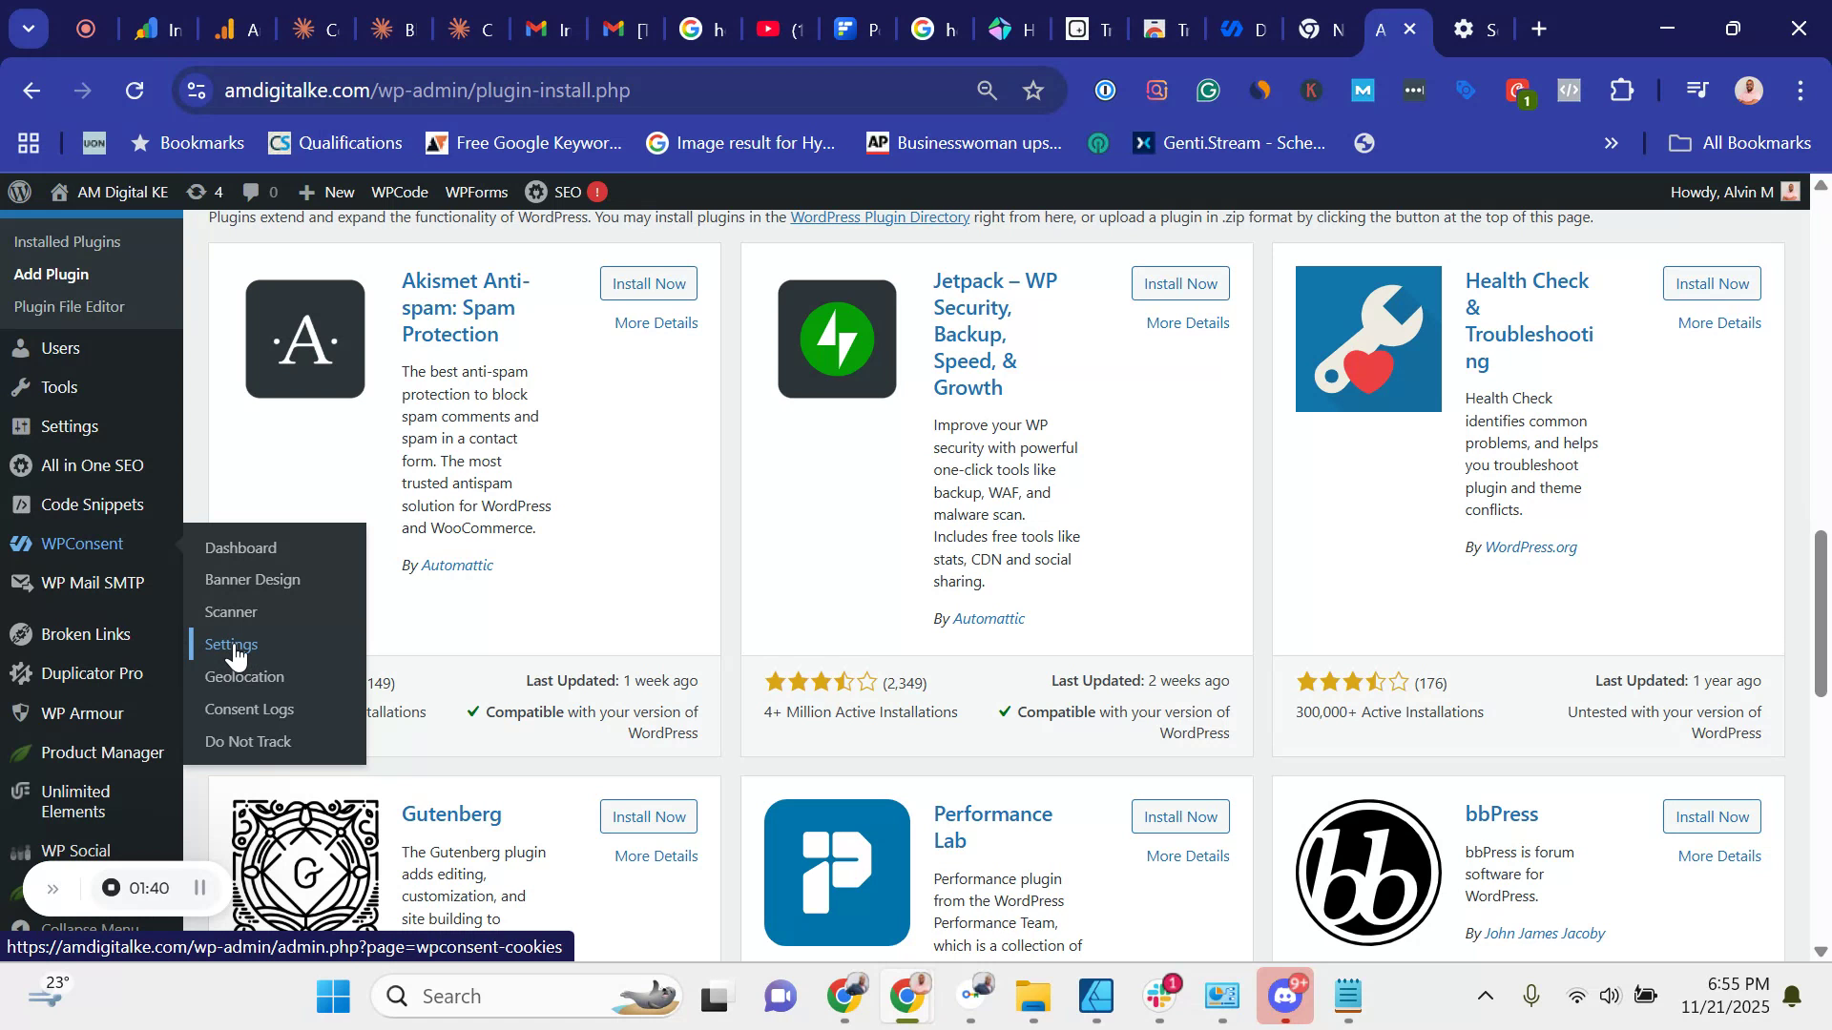
Task: Launch File Explorer from the taskbar
Action: pyautogui.click(x=1032, y=995)
